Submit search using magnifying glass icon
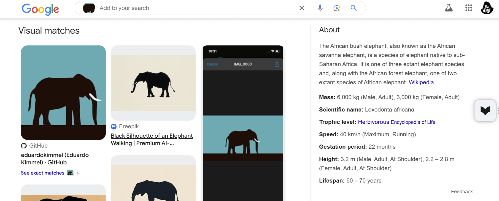Image resolution: width=499 pixels, height=201 pixels. [354, 8]
